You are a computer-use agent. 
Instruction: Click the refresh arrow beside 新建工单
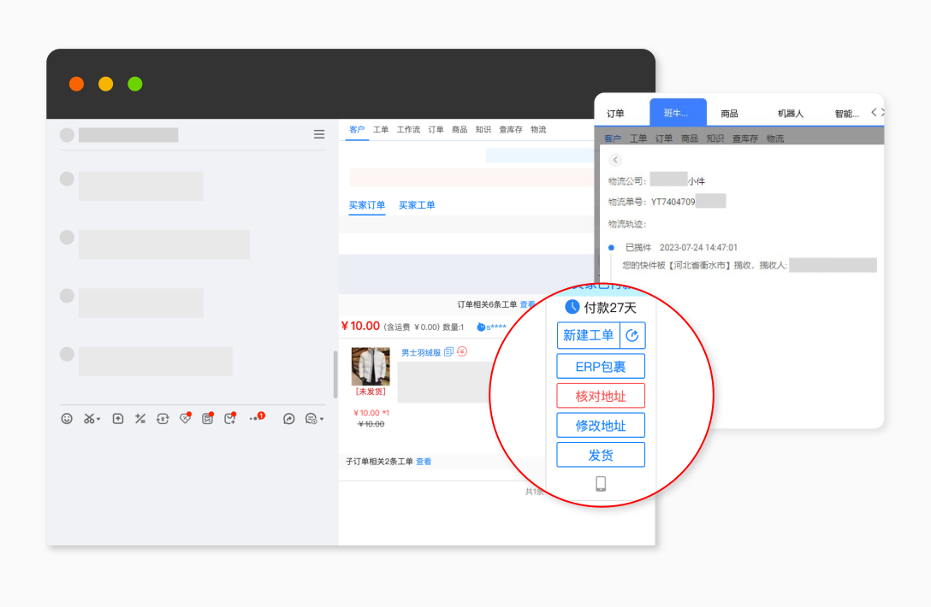pyautogui.click(x=632, y=336)
